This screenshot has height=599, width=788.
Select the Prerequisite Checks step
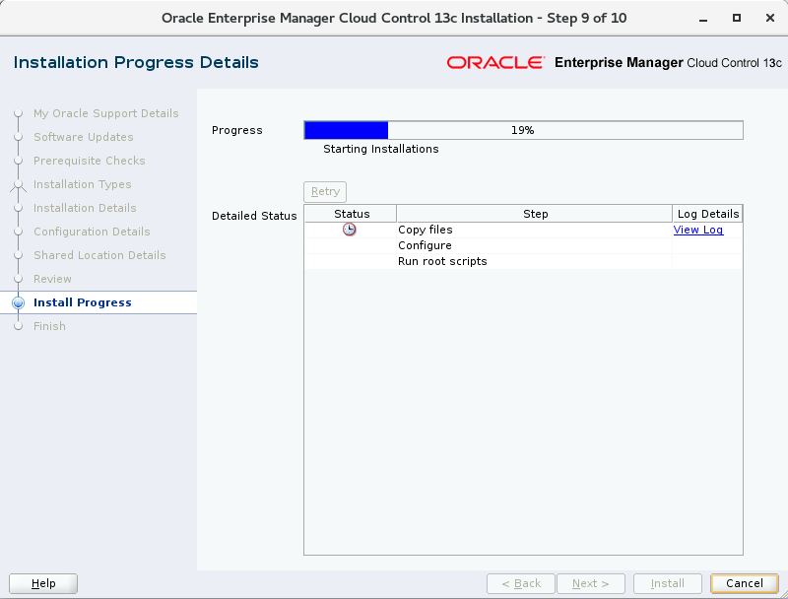(90, 161)
